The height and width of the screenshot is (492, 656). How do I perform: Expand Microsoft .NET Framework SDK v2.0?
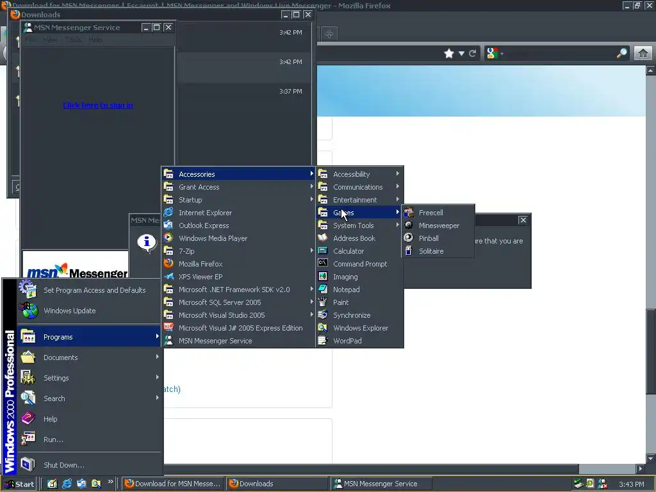coord(238,289)
